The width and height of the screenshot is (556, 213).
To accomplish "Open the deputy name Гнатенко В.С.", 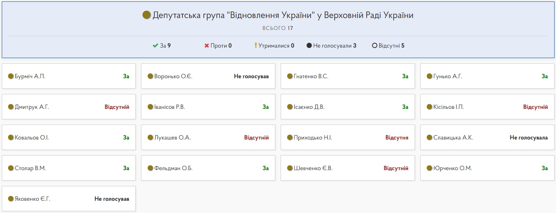I will (311, 76).
